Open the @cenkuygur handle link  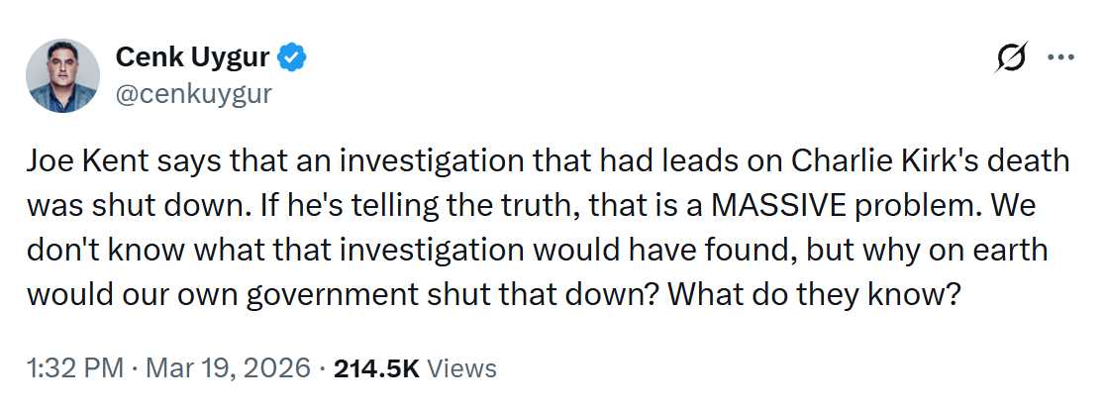[x=193, y=94]
